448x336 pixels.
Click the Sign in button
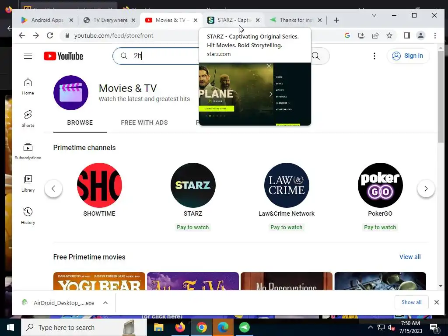point(408,56)
